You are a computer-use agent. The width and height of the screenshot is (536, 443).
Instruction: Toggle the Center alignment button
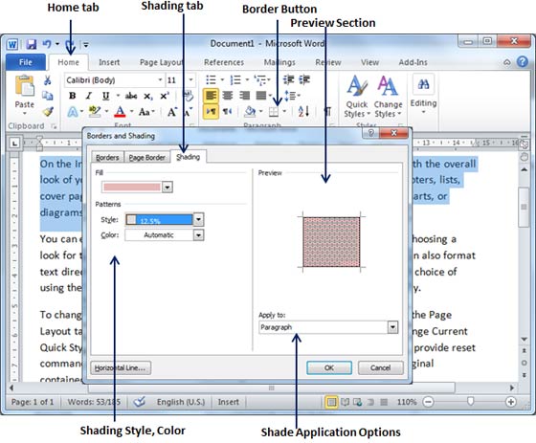pos(228,96)
